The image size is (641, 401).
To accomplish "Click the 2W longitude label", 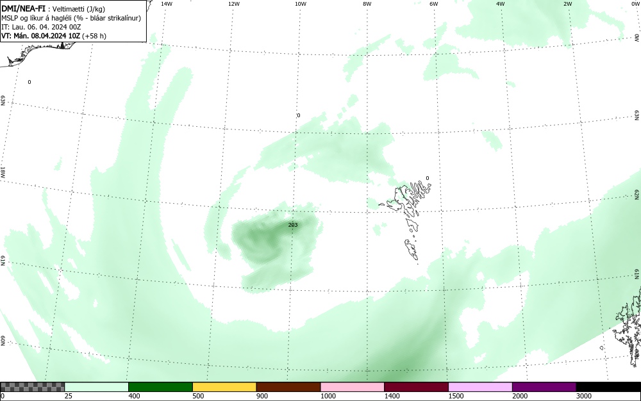I will click(x=568, y=4).
